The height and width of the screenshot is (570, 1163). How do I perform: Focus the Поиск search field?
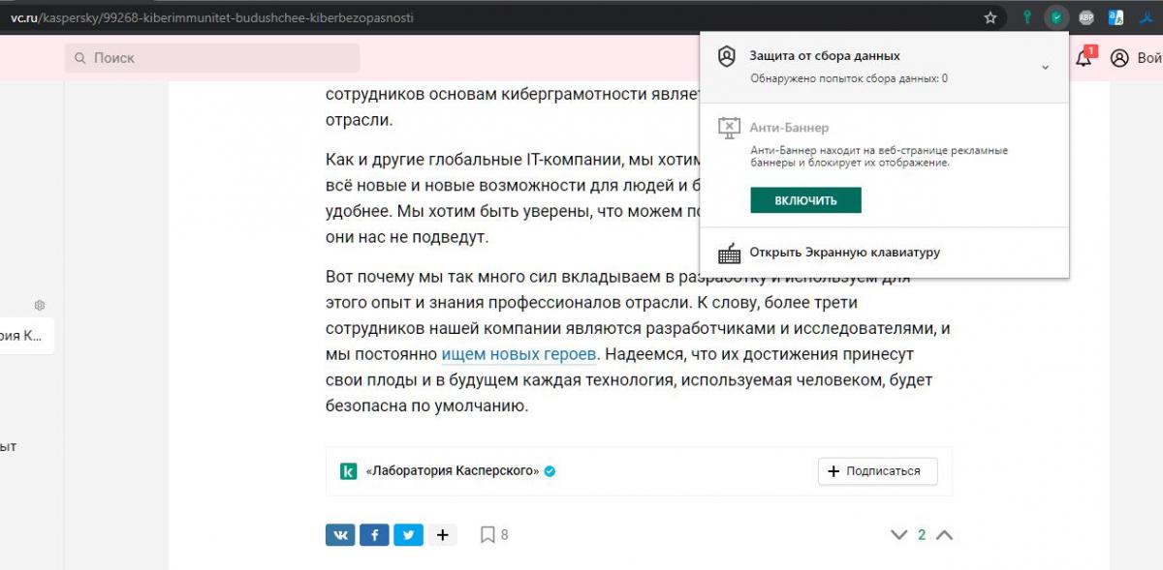pos(212,58)
